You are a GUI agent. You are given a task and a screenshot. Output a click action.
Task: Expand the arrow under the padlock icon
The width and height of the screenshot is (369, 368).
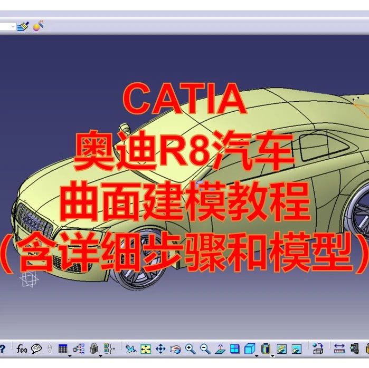100,356
